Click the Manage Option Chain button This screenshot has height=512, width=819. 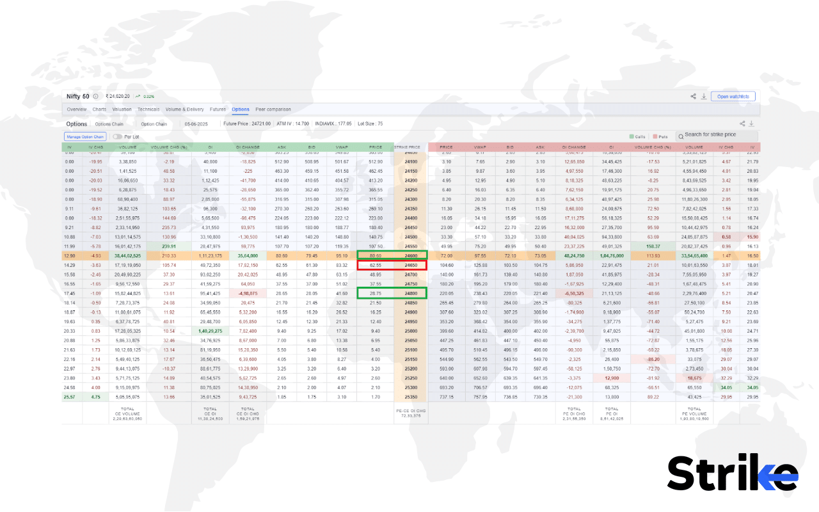point(84,136)
